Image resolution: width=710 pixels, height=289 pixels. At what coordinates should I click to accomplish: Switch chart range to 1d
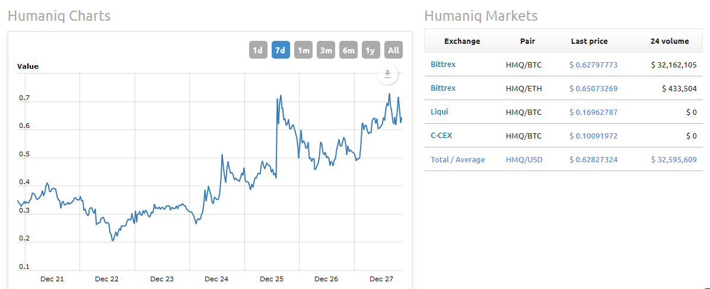click(x=258, y=50)
